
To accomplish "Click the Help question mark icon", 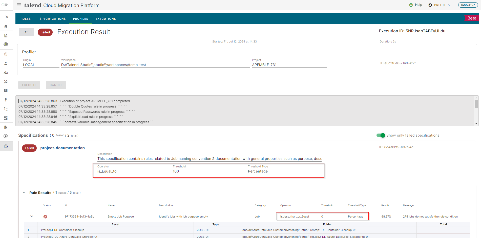I will click(411, 5).
